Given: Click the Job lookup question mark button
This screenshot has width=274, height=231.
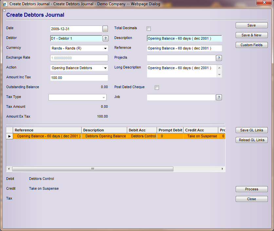Looking at the screenshot, I should [219, 97].
